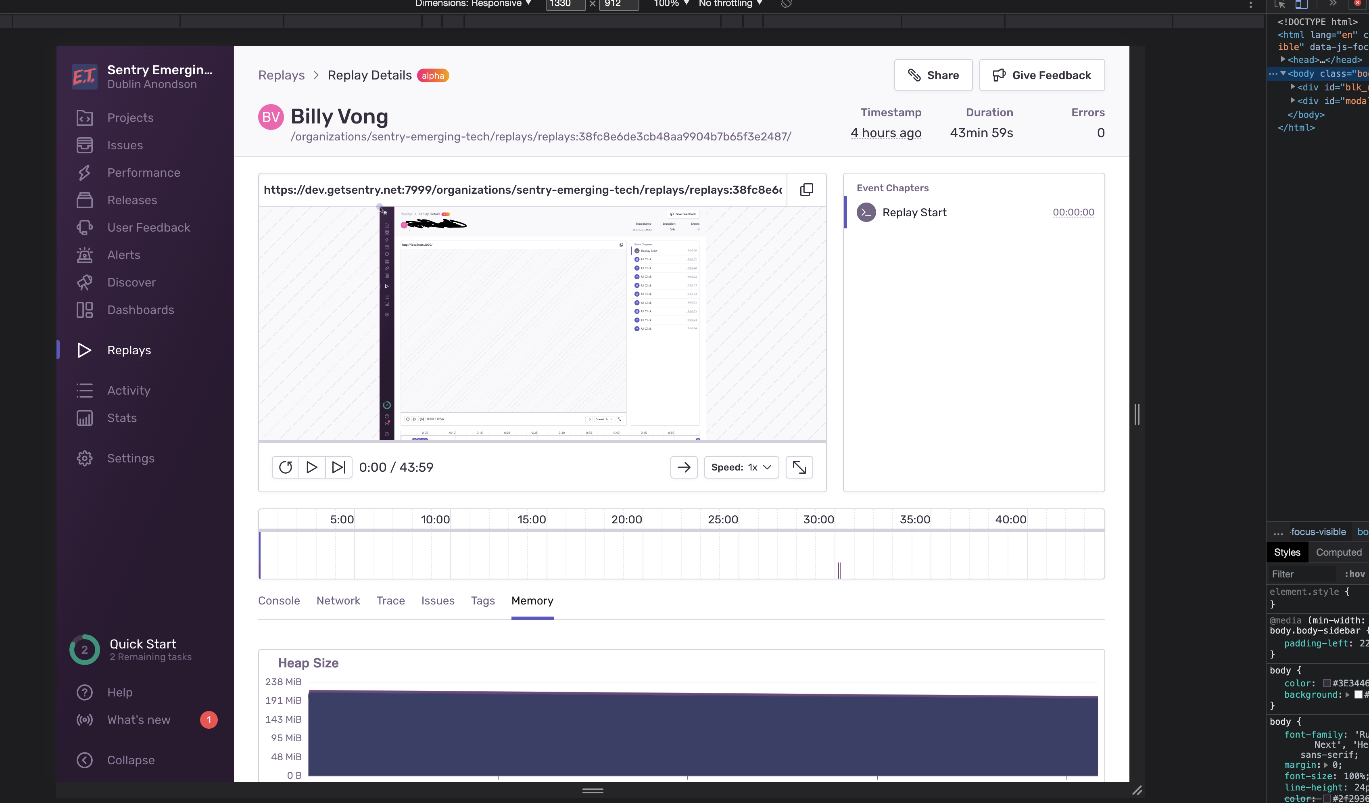Open the Performance sidebar item
Image resolution: width=1369 pixels, height=803 pixels.
[x=144, y=173]
